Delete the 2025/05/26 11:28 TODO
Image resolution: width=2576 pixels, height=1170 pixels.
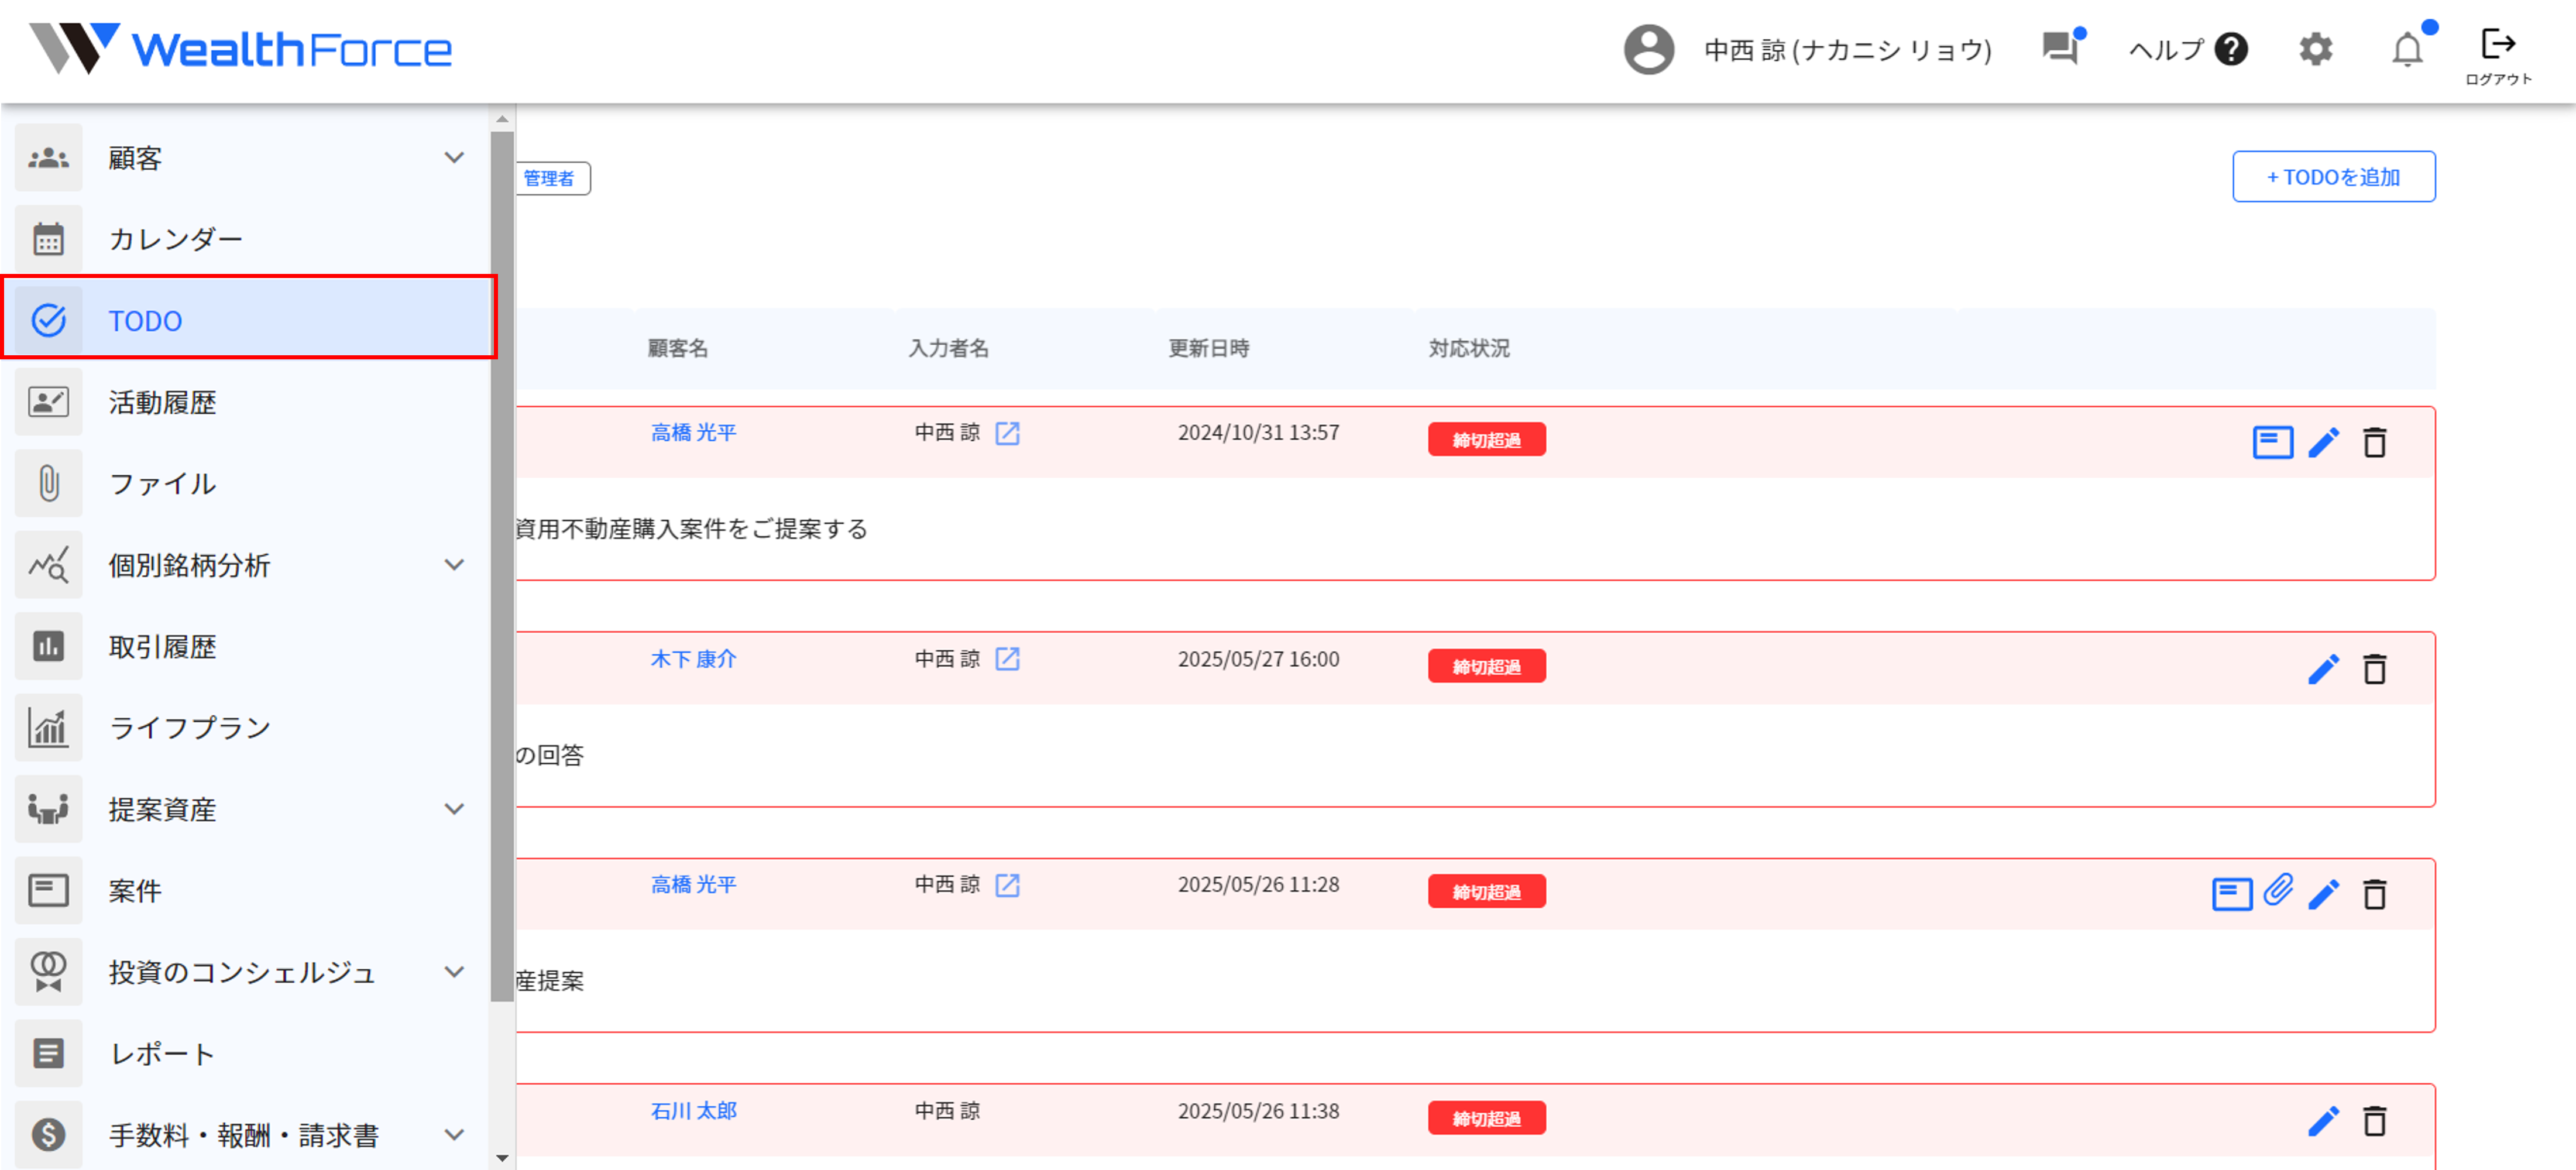coord(2375,894)
